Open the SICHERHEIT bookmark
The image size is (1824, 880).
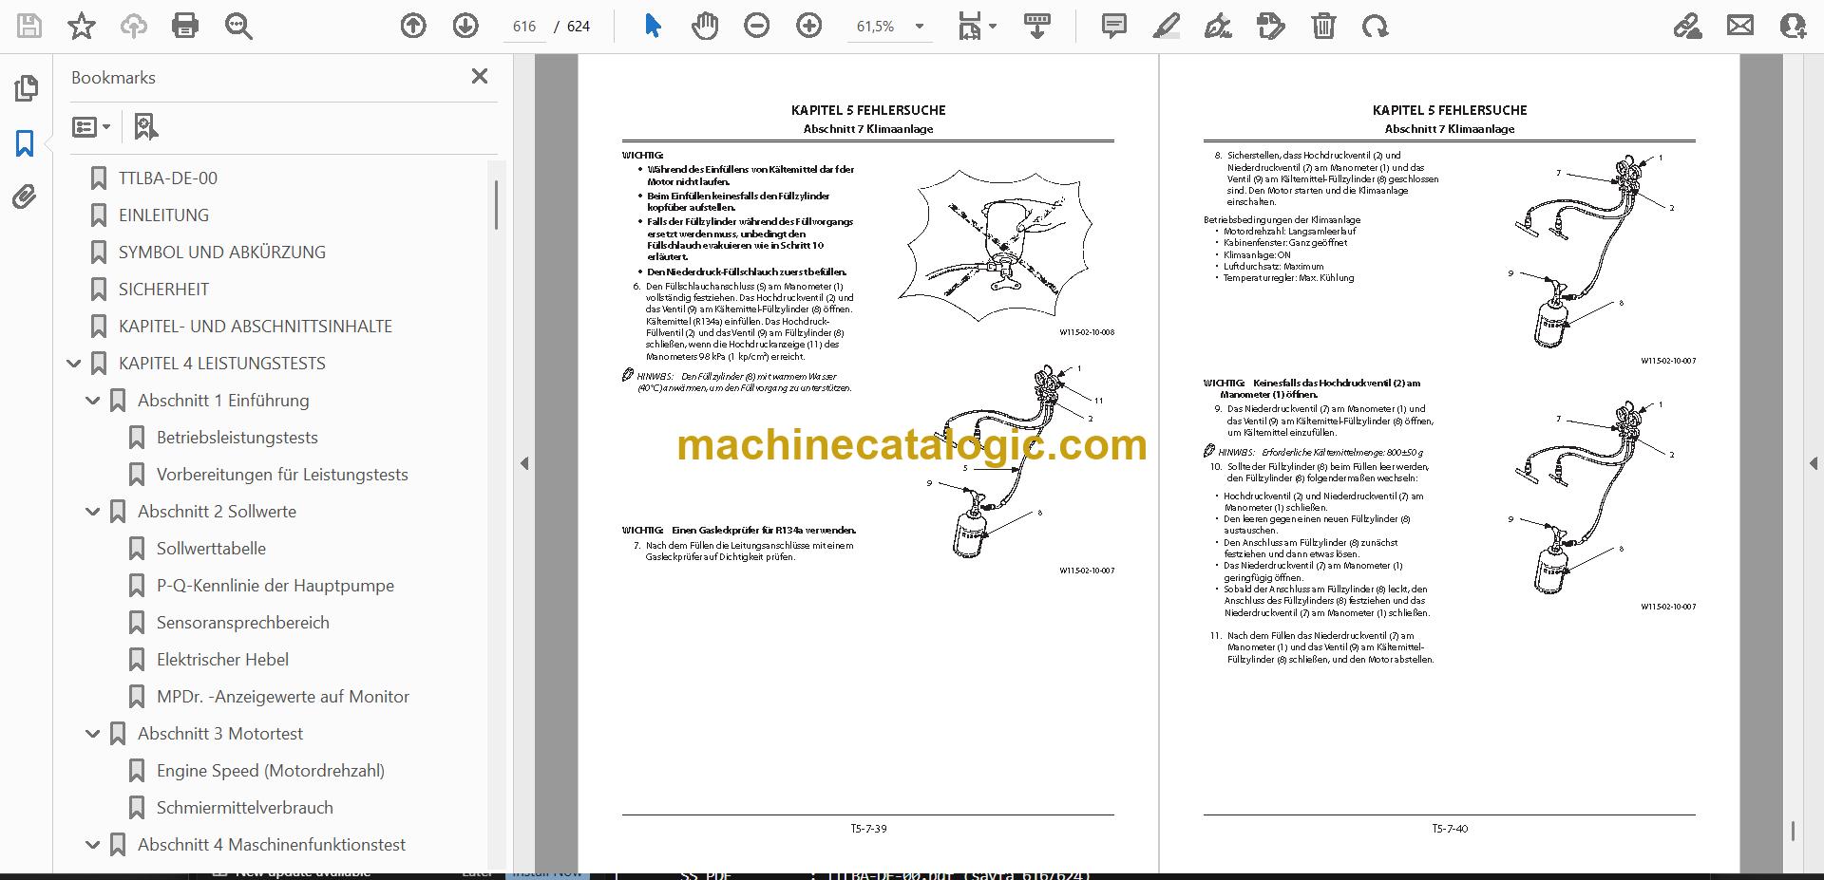tap(163, 289)
